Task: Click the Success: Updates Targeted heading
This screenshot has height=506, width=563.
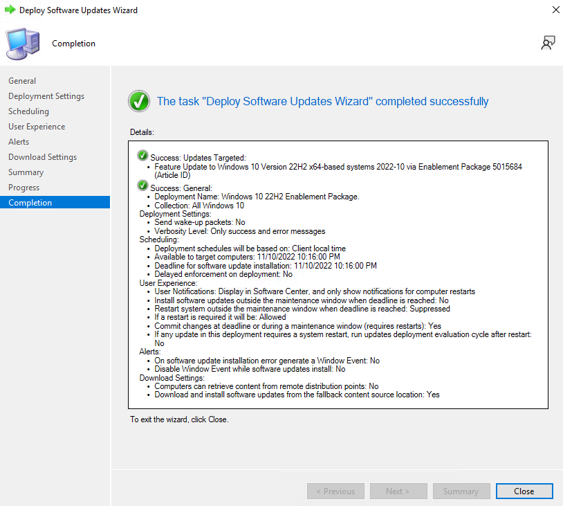Action: pyautogui.click(x=199, y=158)
